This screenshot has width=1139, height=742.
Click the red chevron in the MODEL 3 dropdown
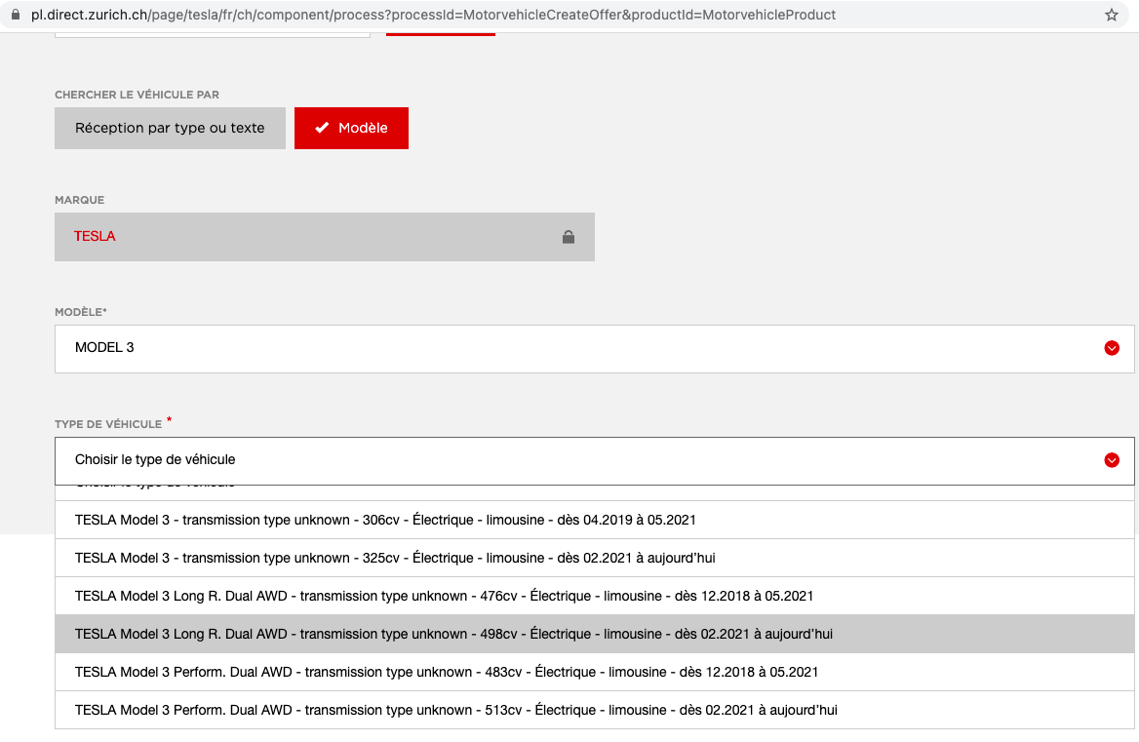tap(1112, 348)
